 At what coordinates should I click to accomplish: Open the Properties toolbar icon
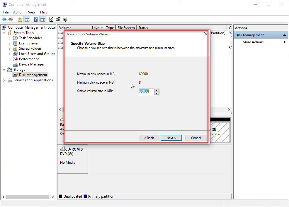(58, 20)
